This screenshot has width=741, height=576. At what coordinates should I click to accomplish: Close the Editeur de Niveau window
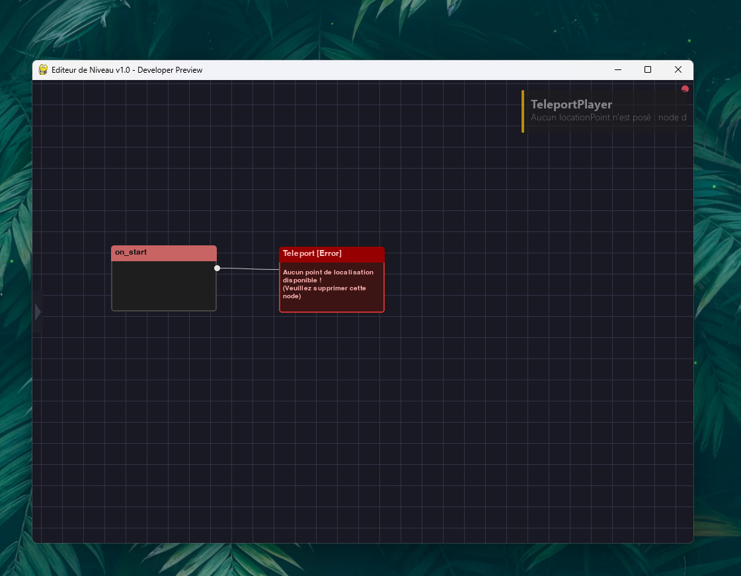(678, 69)
